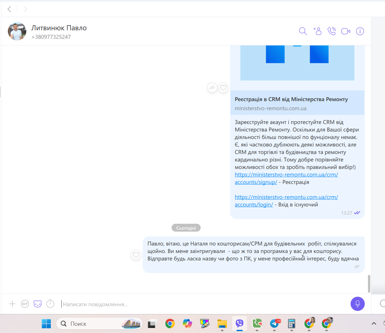Click ministerstvo-remontu.com.ua domain text
385x333 pixels.
[271, 108]
